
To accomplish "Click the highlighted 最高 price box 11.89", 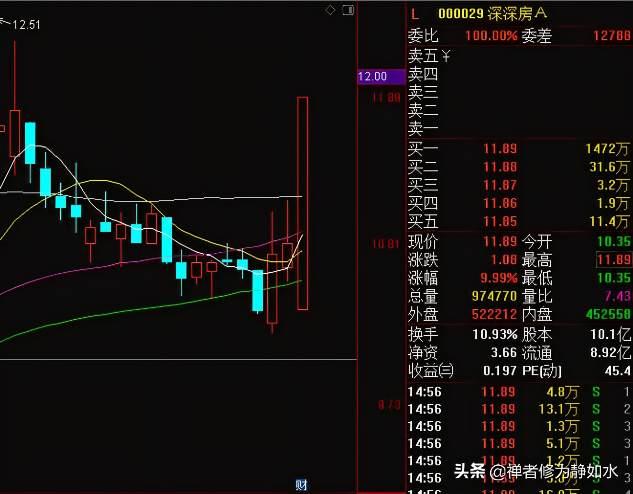I will tap(613, 259).
